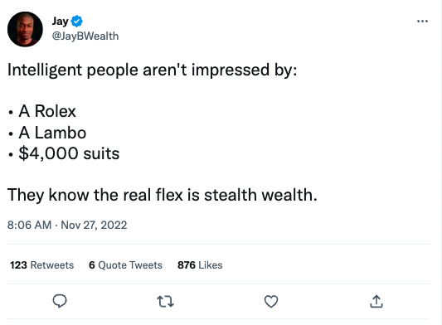
Task: Open the share tweet upload icon
Action: (376, 301)
